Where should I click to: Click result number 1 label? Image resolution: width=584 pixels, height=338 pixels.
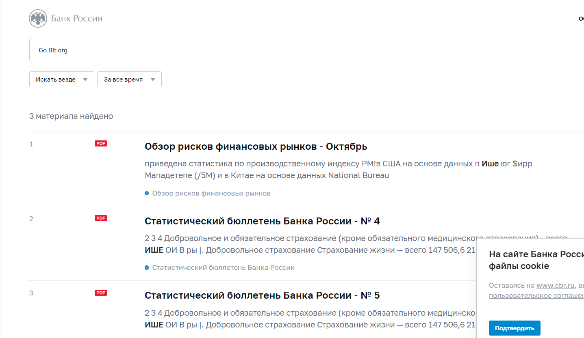tap(31, 144)
